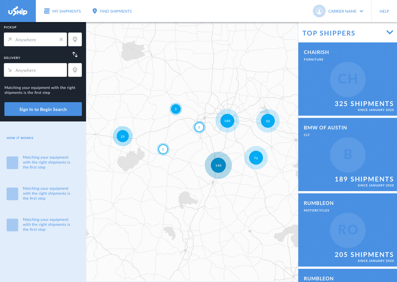
Task: Click the Pickup Anywhere input field
Action: pyautogui.click(x=35, y=39)
